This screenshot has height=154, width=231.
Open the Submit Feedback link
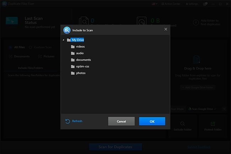[x=199, y=147]
